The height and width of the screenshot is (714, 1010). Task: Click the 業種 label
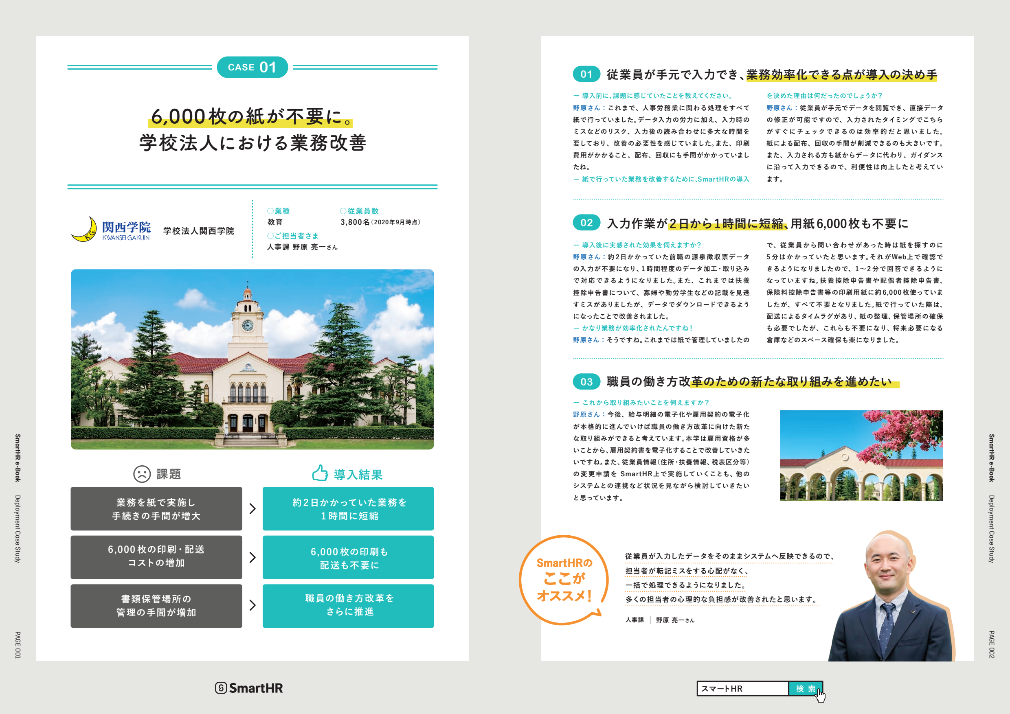pyautogui.click(x=279, y=211)
